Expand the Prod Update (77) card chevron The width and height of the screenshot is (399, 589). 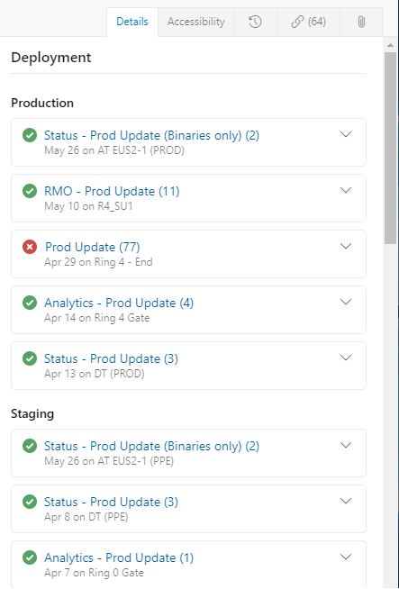pos(346,246)
